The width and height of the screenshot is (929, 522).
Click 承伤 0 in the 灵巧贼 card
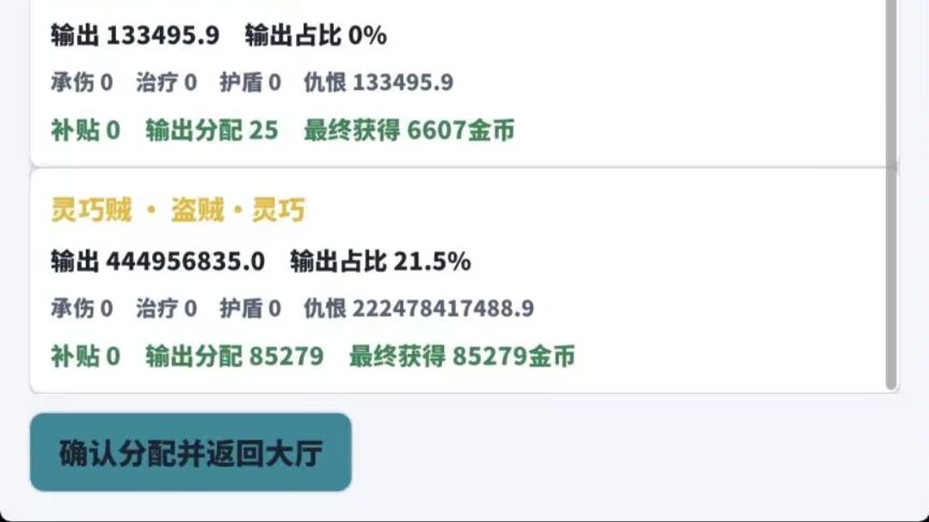click(x=82, y=308)
